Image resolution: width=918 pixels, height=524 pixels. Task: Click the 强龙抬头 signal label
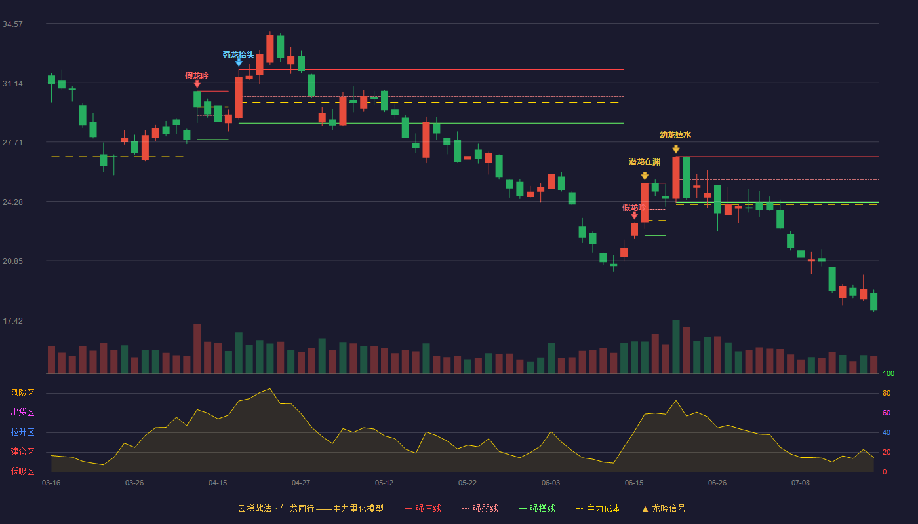tap(239, 55)
